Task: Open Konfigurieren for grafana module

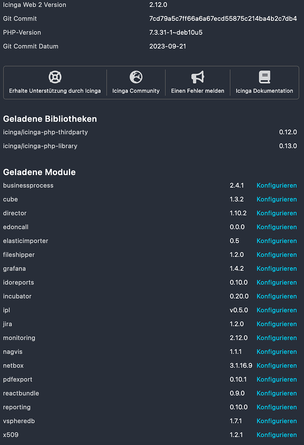Action: coord(277,269)
